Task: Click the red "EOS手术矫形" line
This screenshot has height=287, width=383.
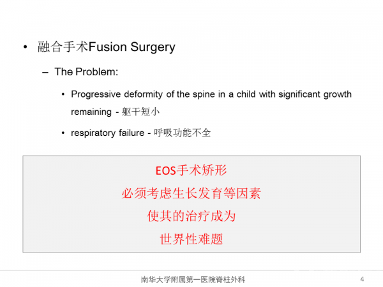Action: tap(191, 171)
